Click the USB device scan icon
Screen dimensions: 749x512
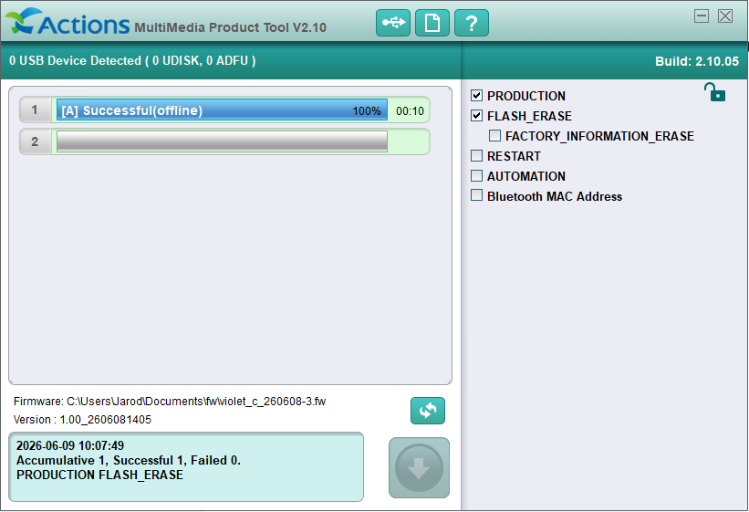pyautogui.click(x=392, y=23)
